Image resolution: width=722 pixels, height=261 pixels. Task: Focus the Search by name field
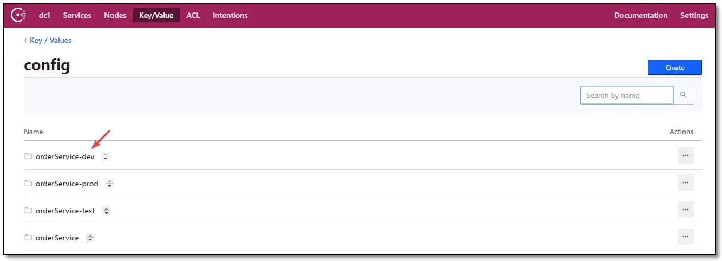626,95
